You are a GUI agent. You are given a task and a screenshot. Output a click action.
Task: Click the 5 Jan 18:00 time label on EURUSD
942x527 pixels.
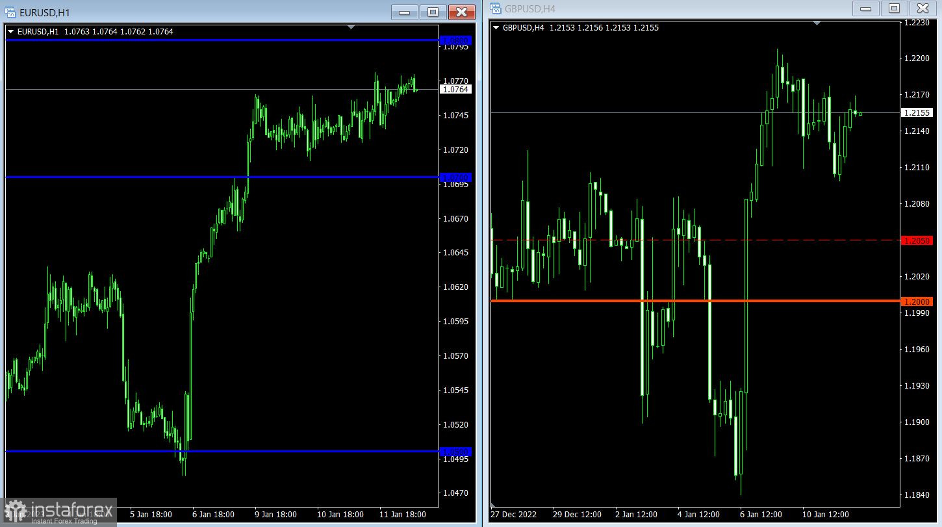coord(150,514)
